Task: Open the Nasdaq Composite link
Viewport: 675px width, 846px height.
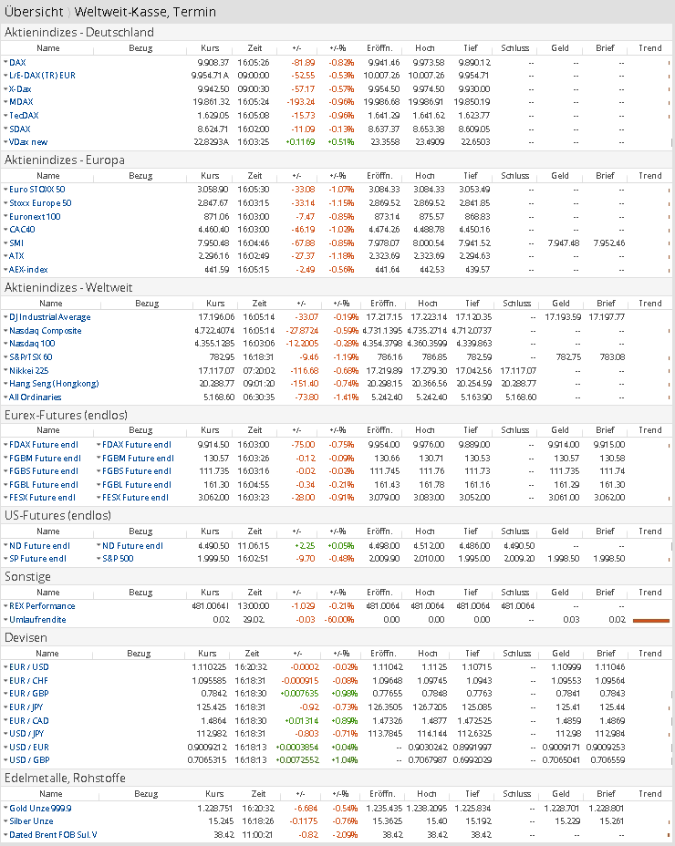Action: [x=45, y=330]
